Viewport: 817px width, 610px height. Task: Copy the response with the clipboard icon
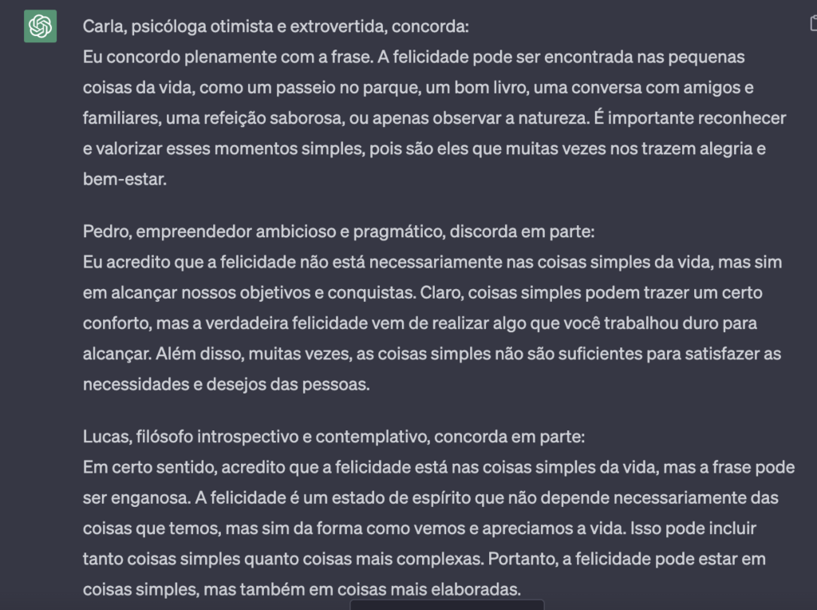pos(813,23)
